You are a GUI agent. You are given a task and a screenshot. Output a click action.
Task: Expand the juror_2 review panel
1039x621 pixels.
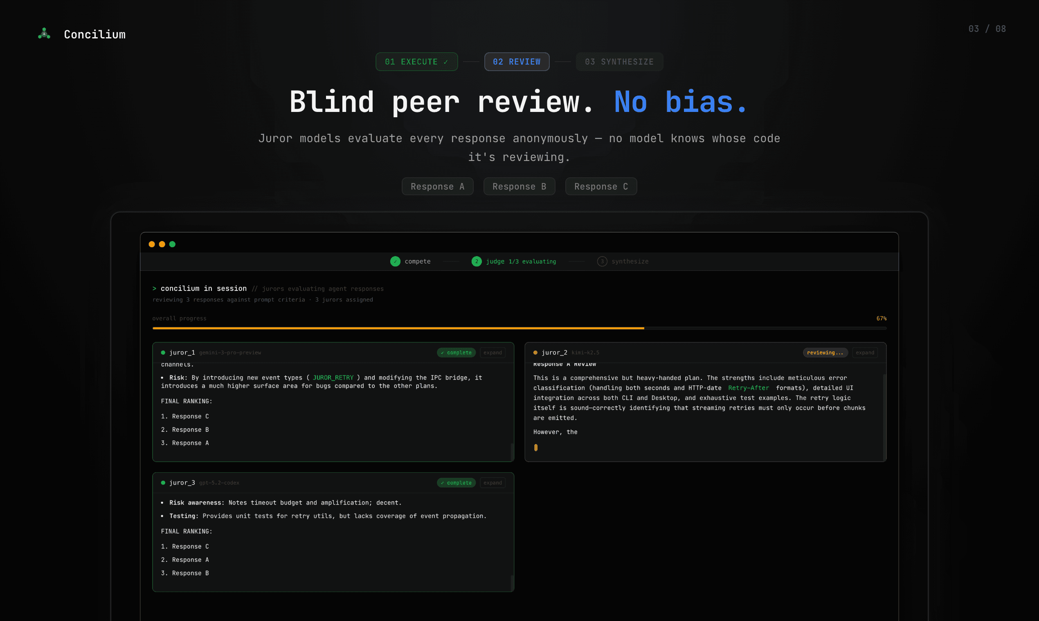coord(865,352)
